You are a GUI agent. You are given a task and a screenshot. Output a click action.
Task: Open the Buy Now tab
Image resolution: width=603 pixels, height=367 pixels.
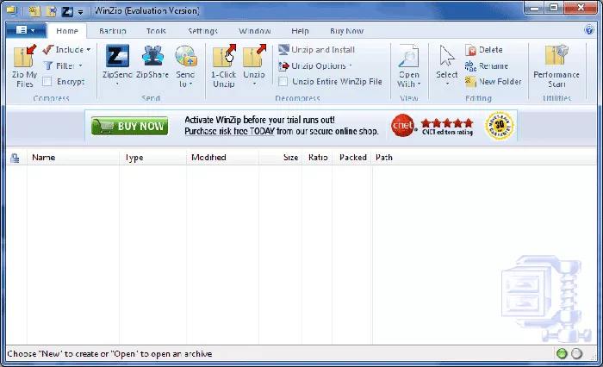[346, 31]
